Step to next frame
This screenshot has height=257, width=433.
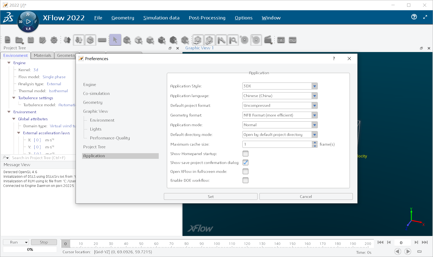[x=416, y=242]
